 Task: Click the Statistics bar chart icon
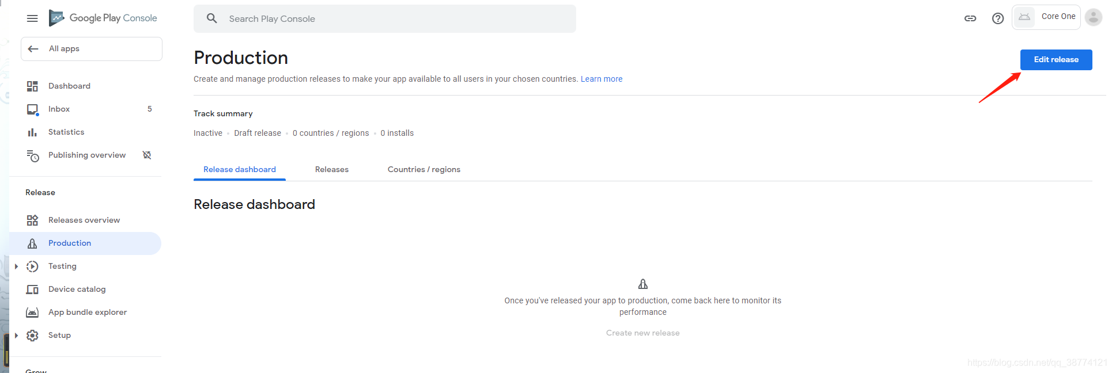(32, 132)
